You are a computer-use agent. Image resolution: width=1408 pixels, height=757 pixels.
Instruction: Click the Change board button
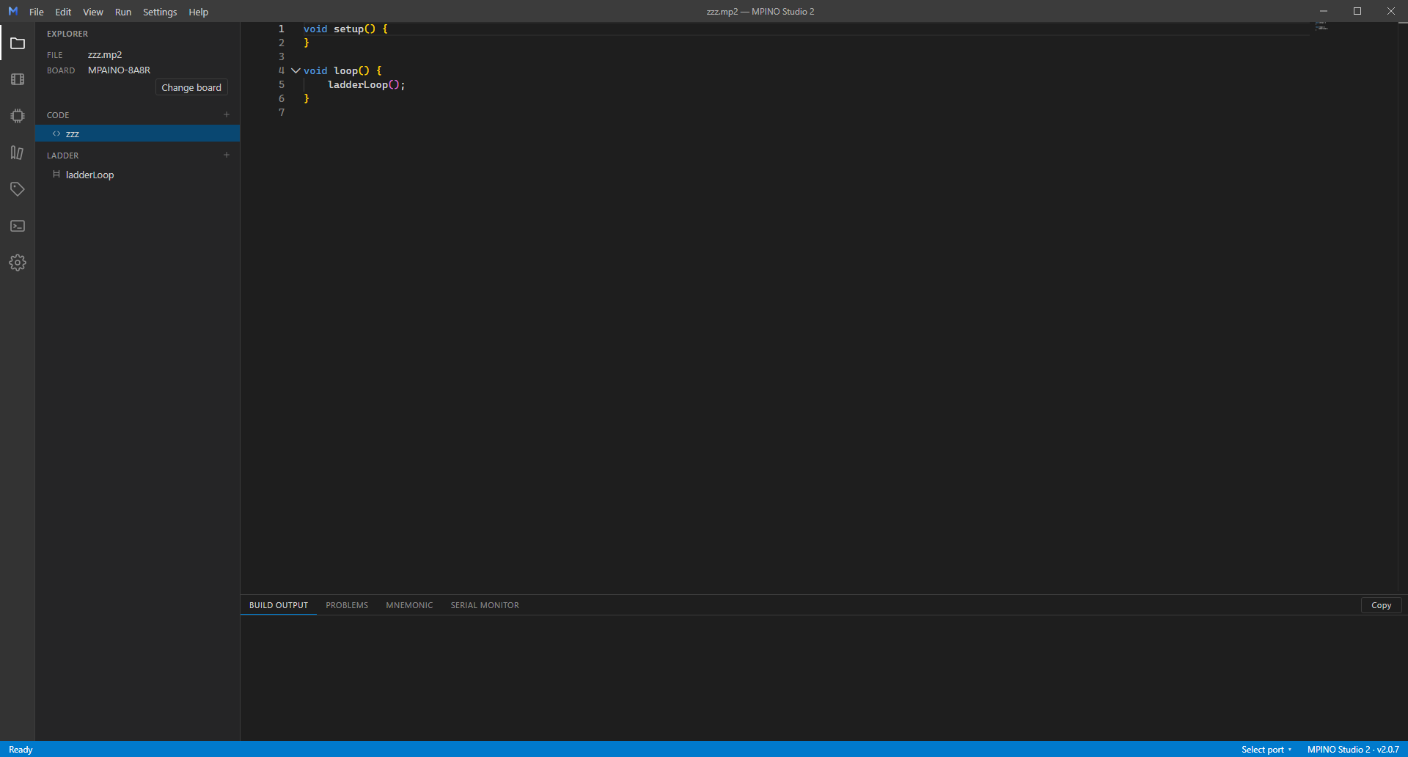(x=191, y=87)
